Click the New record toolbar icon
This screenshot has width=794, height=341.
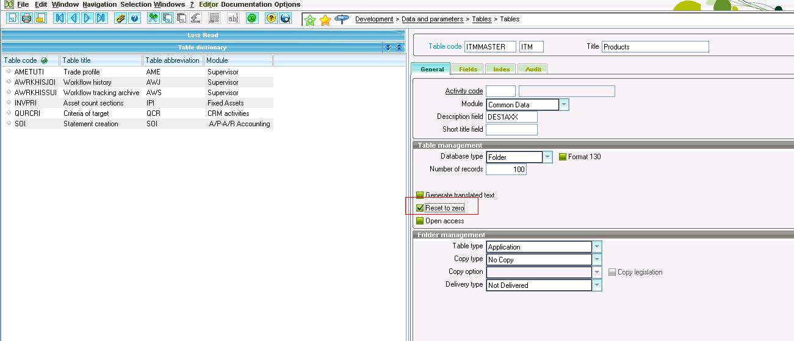coord(12,18)
